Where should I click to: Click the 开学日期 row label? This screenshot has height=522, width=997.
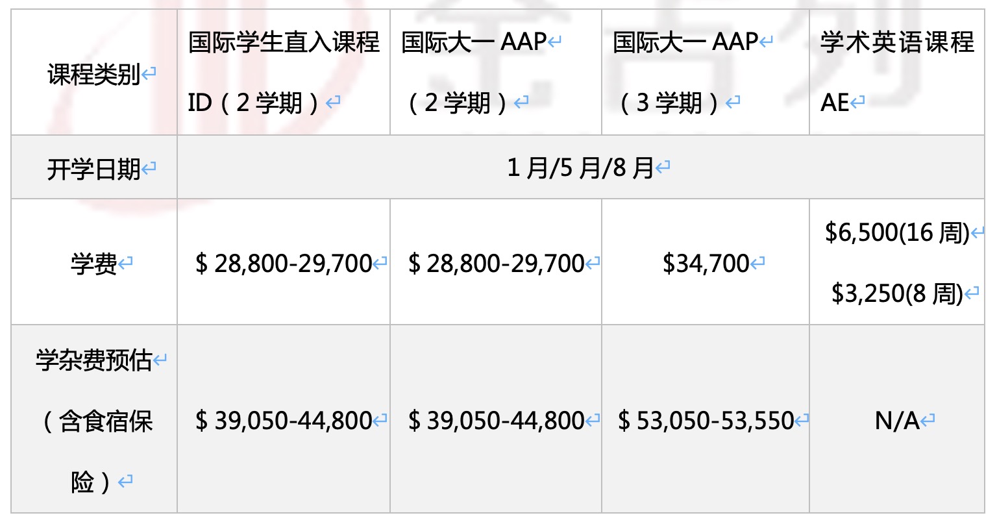click(x=94, y=169)
